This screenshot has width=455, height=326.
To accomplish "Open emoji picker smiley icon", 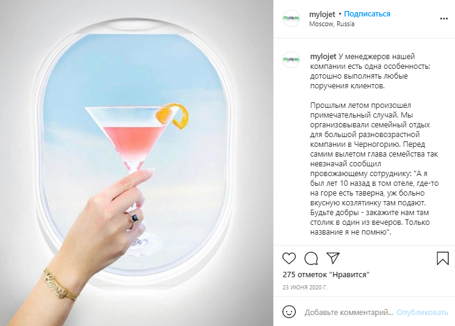I will pyautogui.click(x=289, y=312).
